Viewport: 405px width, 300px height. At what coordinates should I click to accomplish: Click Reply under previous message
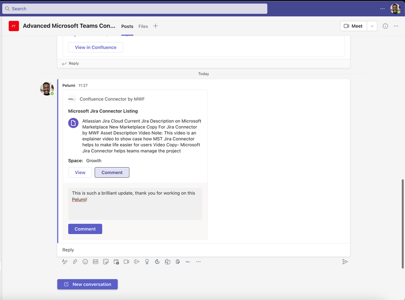tap(71, 63)
